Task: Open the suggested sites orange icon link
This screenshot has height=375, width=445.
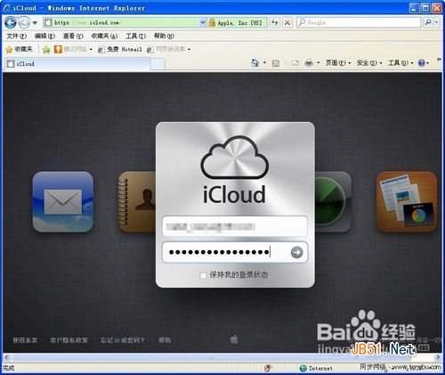Action: (x=73, y=49)
